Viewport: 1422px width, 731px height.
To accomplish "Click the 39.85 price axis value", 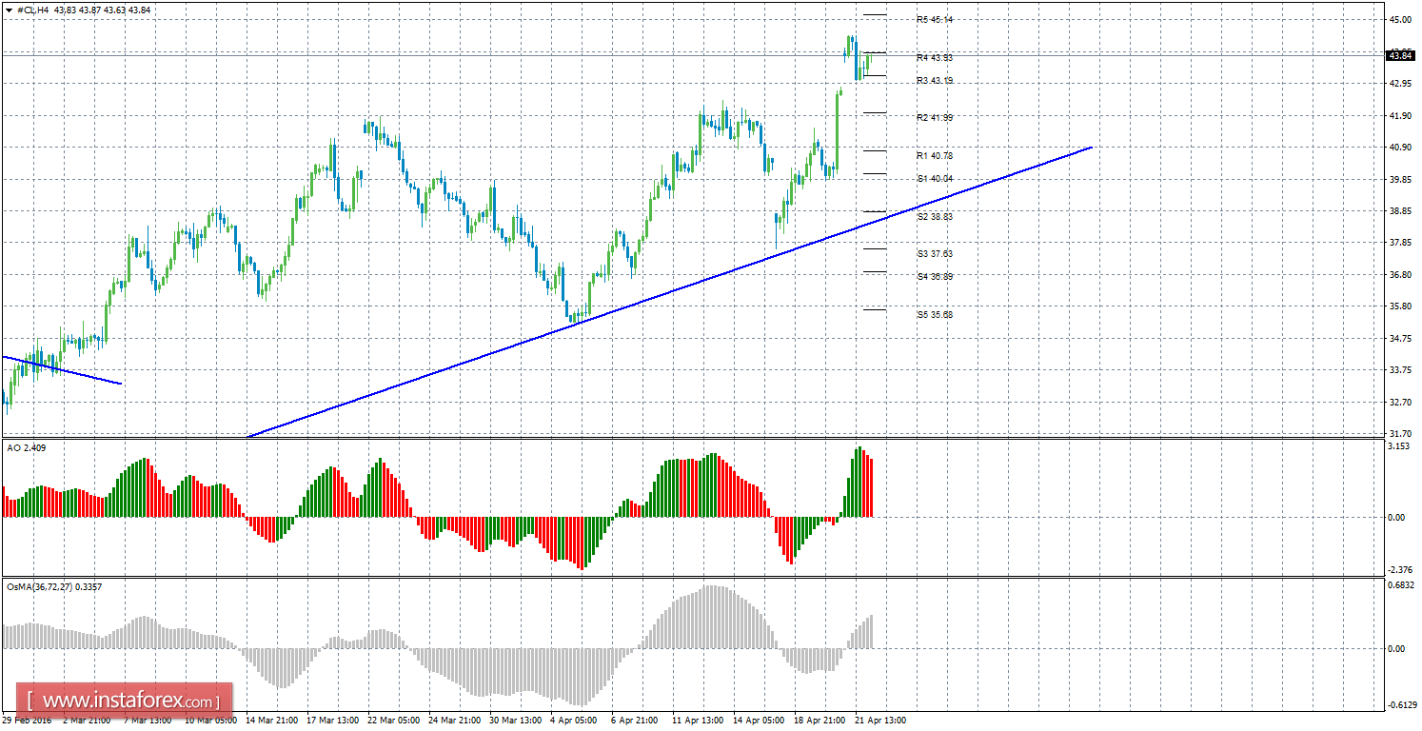I will [1400, 179].
